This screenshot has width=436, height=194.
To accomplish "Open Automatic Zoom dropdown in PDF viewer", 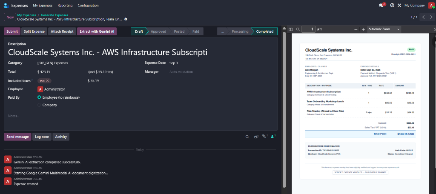I will tap(384, 29).
